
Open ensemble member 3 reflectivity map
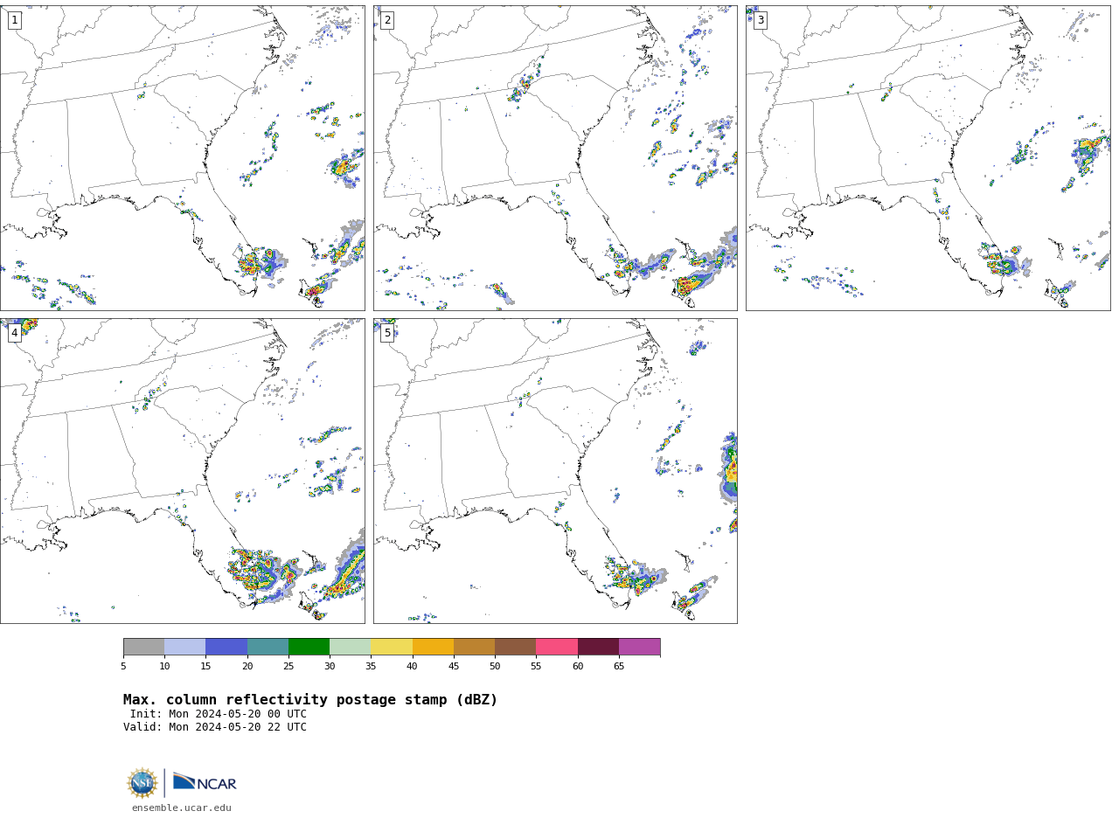point(928,158)
